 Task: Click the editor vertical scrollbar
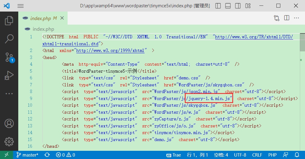[302, 91]
